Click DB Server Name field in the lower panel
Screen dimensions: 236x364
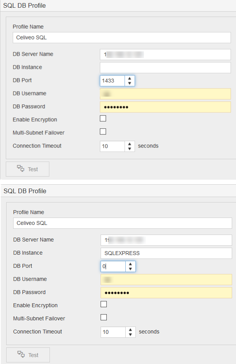coord(166,240)
